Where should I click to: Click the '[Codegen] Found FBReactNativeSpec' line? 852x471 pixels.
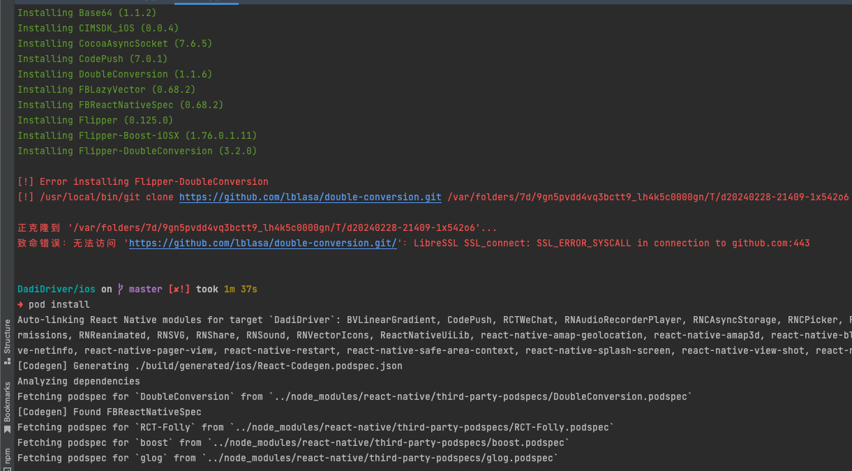tap(110, 412)
